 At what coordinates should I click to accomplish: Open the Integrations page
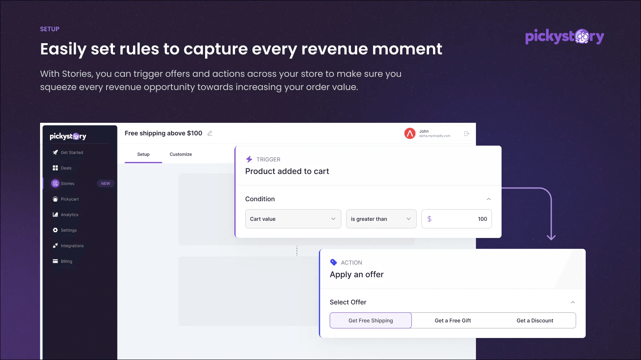(72, 246)
